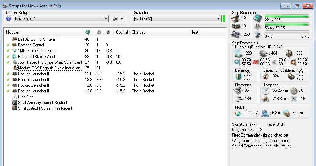
Task: Click the capacitor capacity icon 324
Action: click(x=266, y=76)
